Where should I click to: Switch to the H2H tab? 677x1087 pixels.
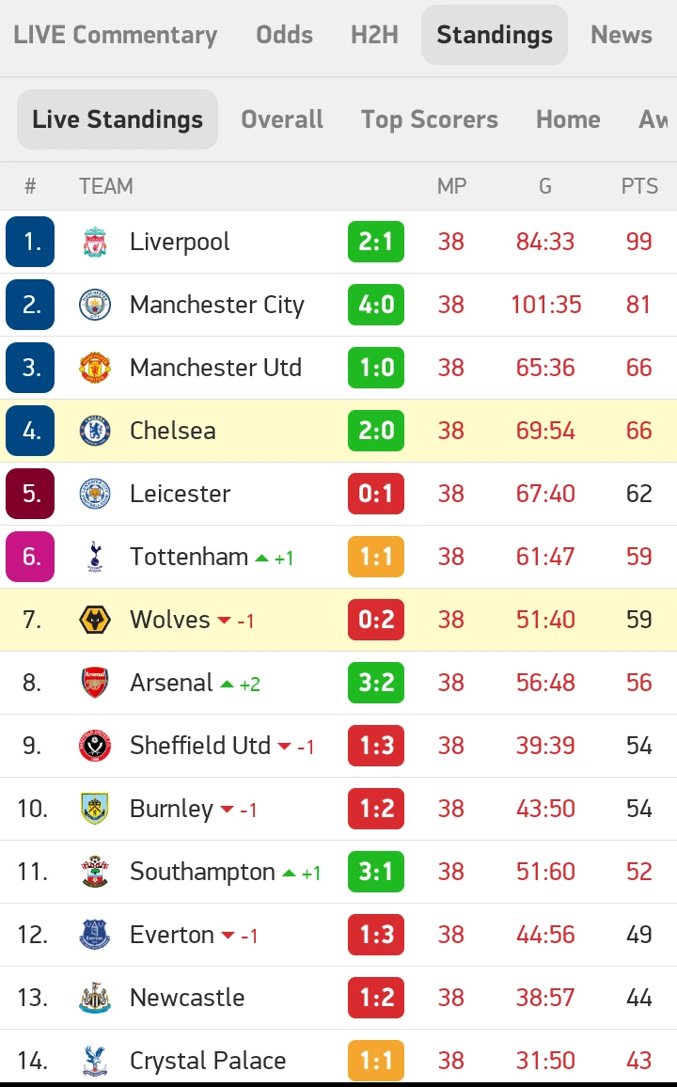click(x=374, y=35)
